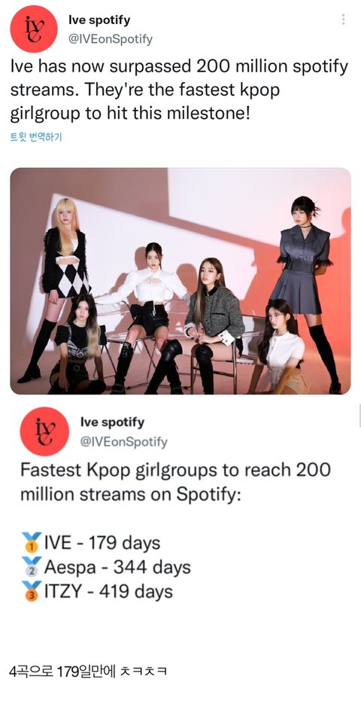Click the 'IVE - 179 days' line

[x=102, y=543]
